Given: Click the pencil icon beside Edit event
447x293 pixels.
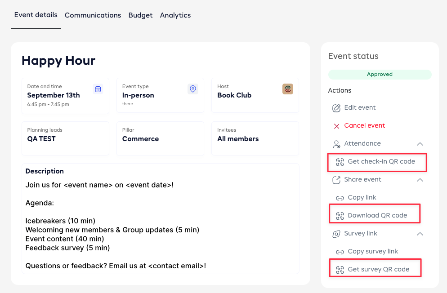Looking at the screenshot, I should click(336, 108).
